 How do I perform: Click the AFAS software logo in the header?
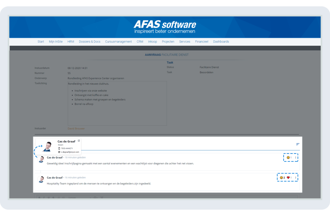(165, 27)
